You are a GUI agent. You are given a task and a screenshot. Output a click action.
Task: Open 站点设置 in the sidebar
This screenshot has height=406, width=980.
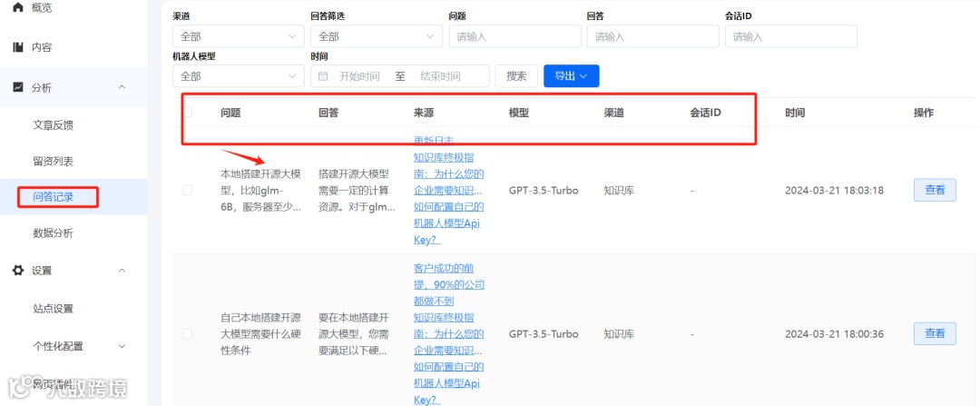[54, 309]
